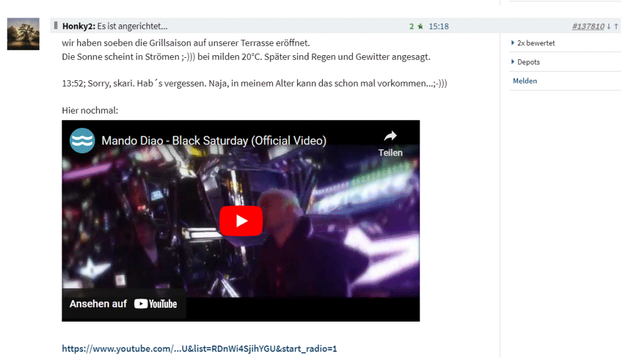Click the grip icon before Honky2
Viewport: 628px width, 363px height.
(x=56, y=26)
